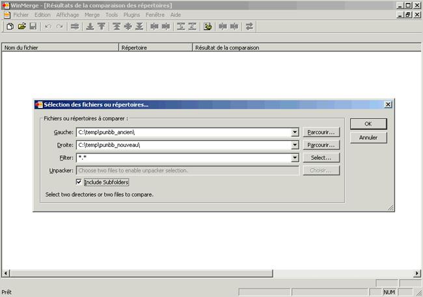The image size is (423, 297).
Task: Toggle the Include Subfolders checkbox
Action: (x=79, y=183)
